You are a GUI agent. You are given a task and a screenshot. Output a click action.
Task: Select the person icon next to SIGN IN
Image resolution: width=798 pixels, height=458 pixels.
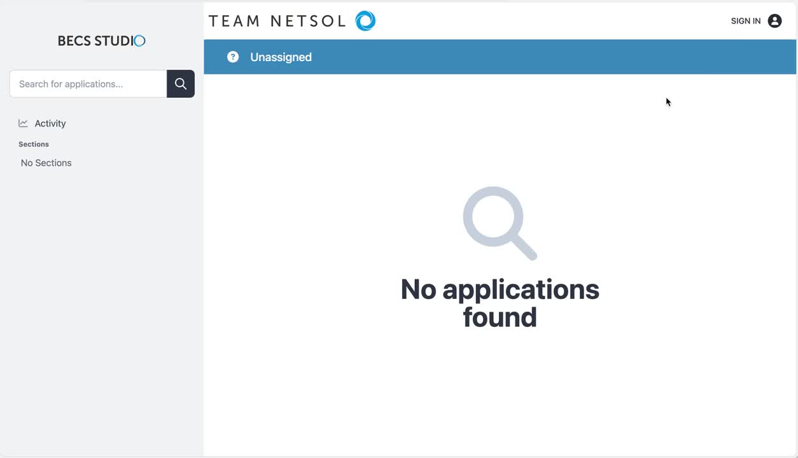[774, 20]
